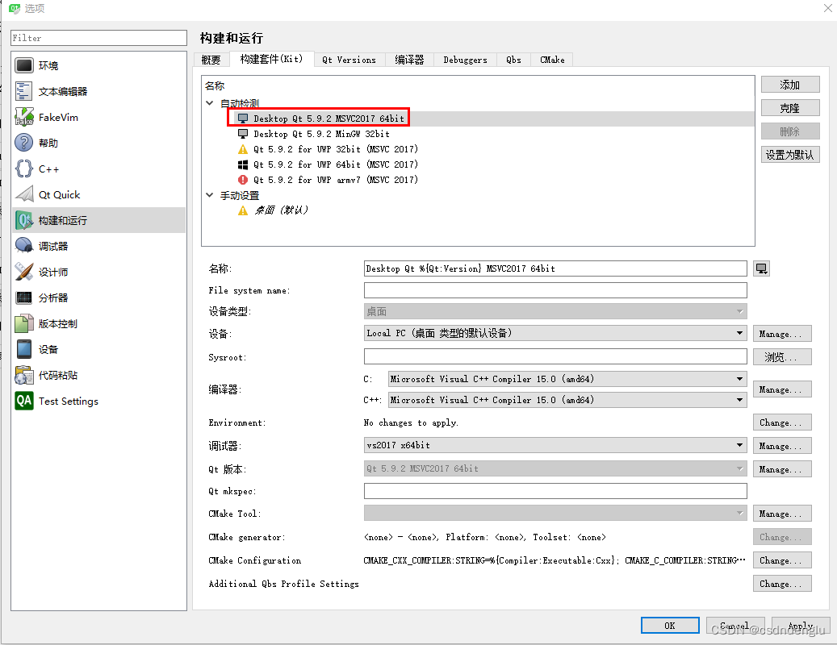This screenshot has width=837, height=645.
Task: Click the 帮助 help question-mark icon
Action: (24, 143)
